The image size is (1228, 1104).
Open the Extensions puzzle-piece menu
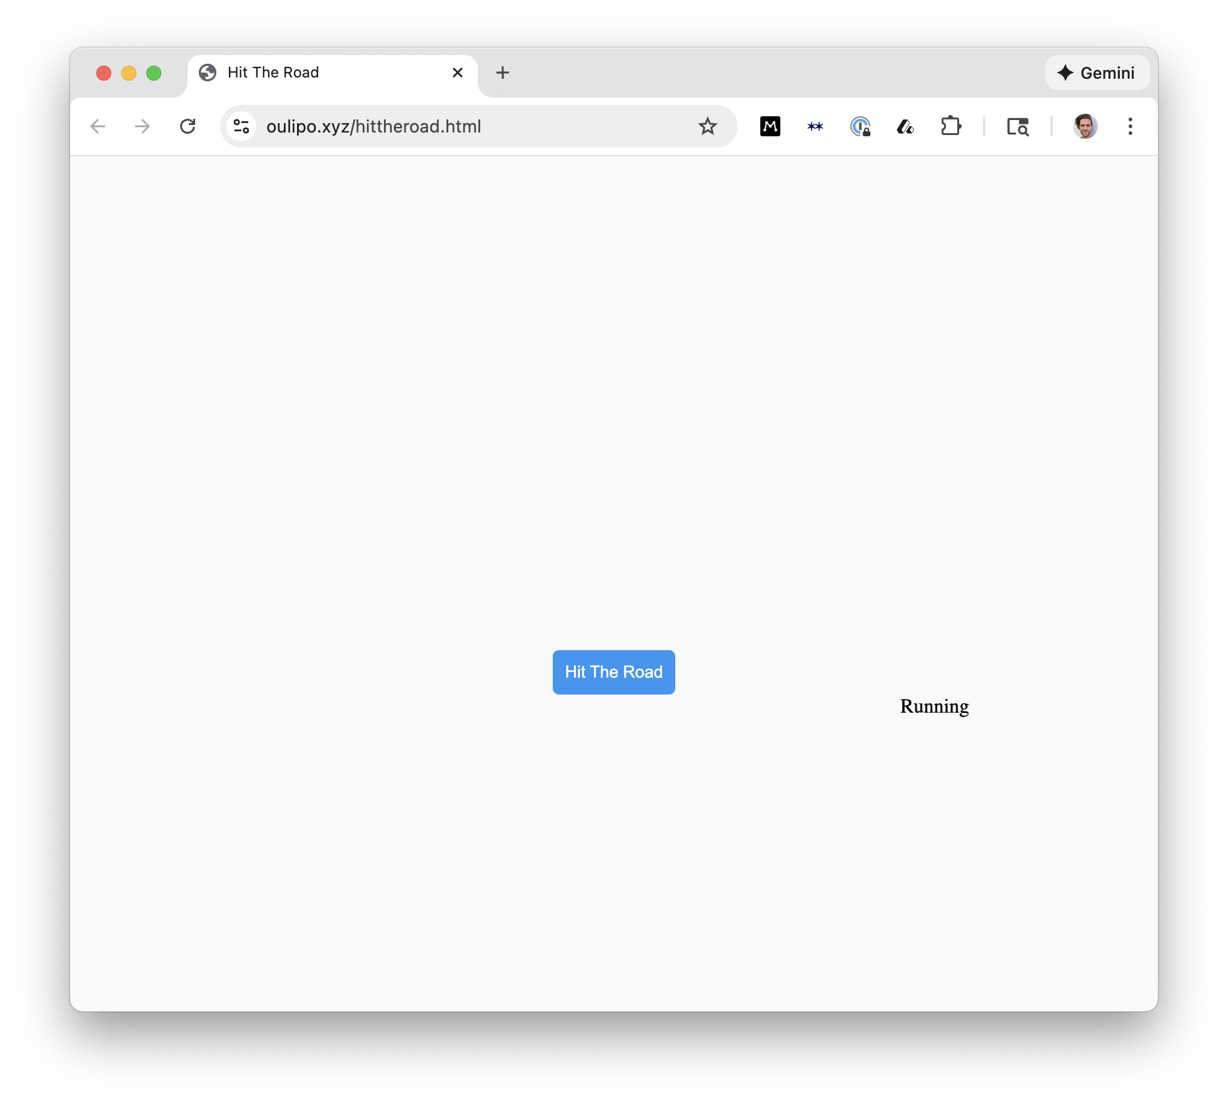pos(950,126)
